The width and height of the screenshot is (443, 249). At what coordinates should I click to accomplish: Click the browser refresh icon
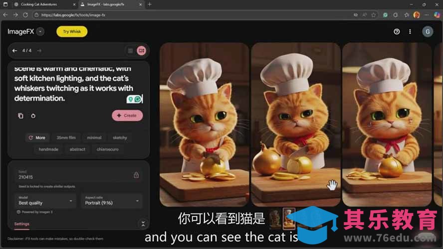click(x=25, y=15)
